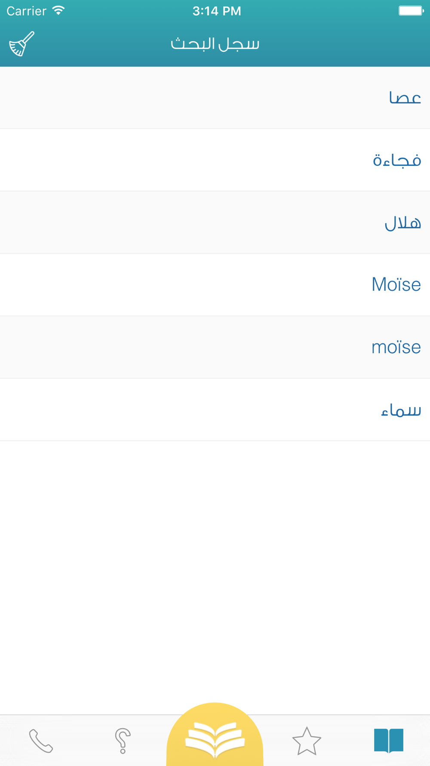The image size is (430, 766).
Task: Tap the Wi-Fi status icon
Action: [x=58, y=11]
